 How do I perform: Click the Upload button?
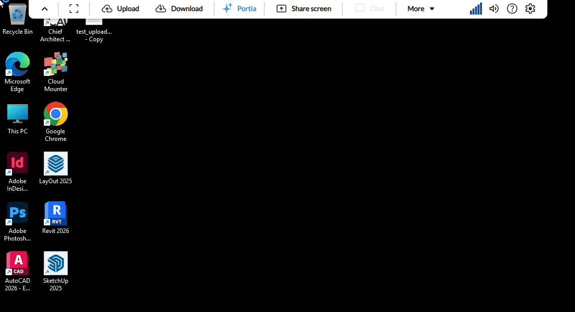coord(120,9)
